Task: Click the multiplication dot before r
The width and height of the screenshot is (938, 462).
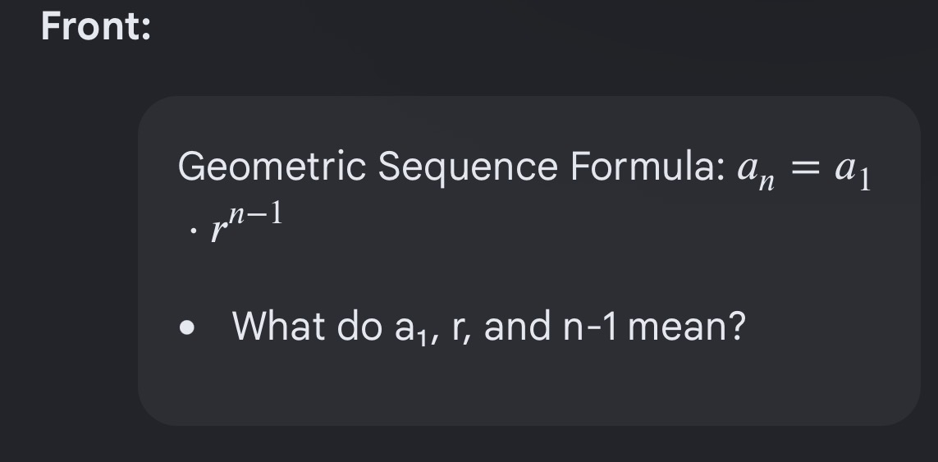Action: click(x=193, y=229)
